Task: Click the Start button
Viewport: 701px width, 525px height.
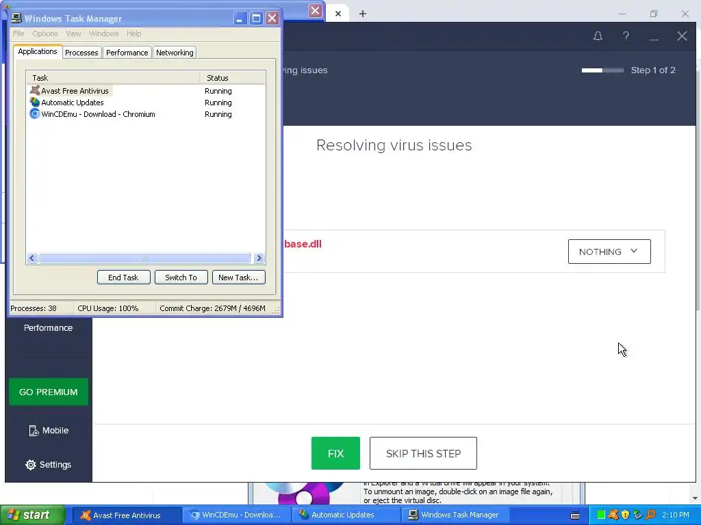Action: (33, 515)
